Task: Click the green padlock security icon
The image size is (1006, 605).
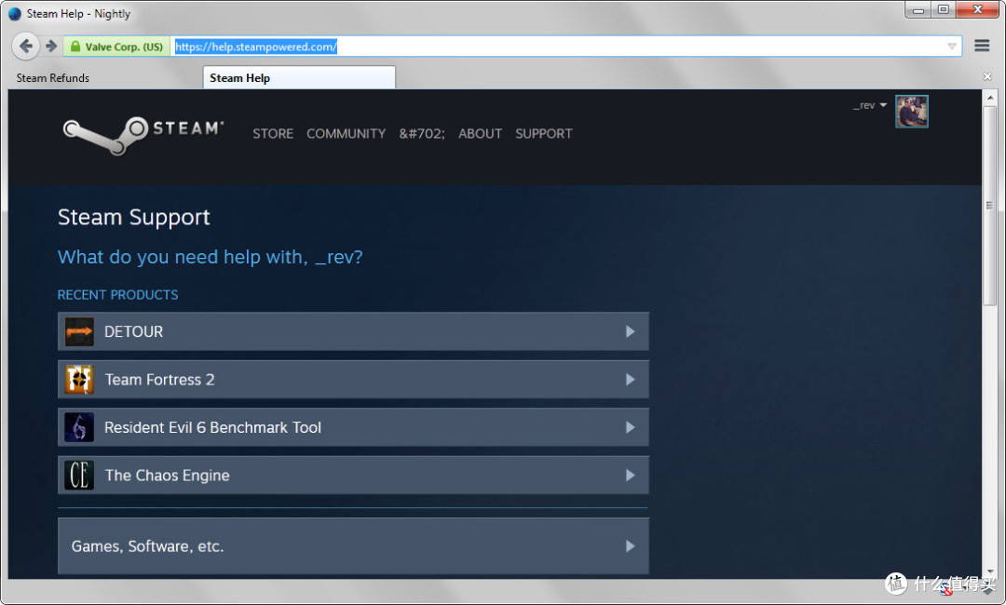Action: pos(75,47)
